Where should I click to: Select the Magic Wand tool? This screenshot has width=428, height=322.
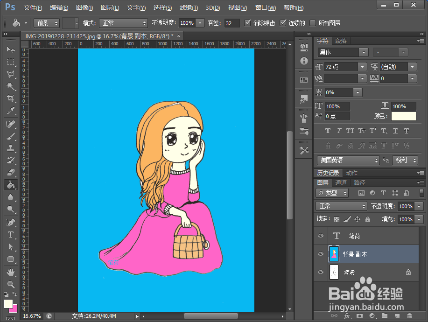coord(11,86)
